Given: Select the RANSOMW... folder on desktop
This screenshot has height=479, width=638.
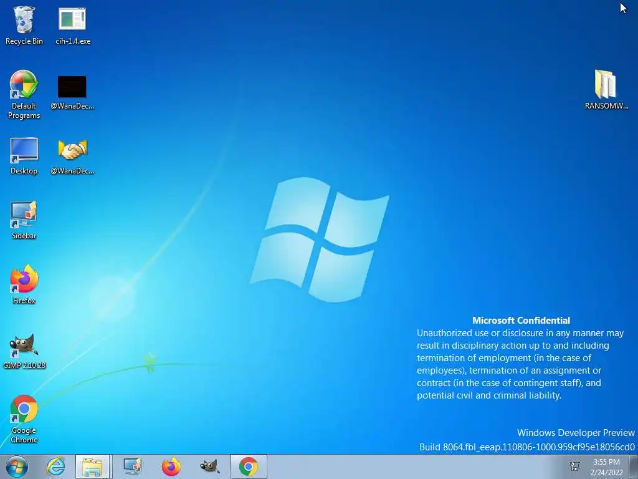Looking at the screenshot, I should [606, 90].
